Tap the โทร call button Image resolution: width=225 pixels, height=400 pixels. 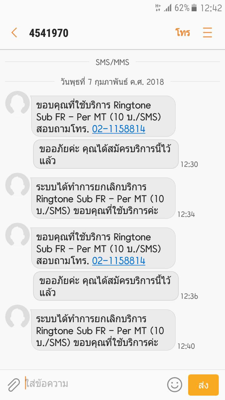[183, 33]
